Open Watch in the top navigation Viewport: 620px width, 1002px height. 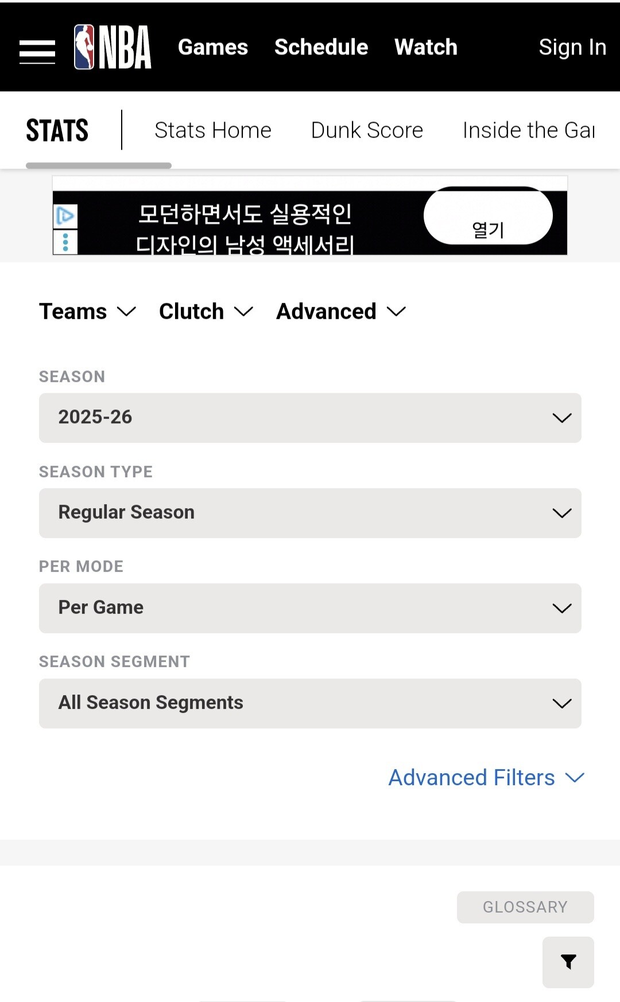pos(426,47)
